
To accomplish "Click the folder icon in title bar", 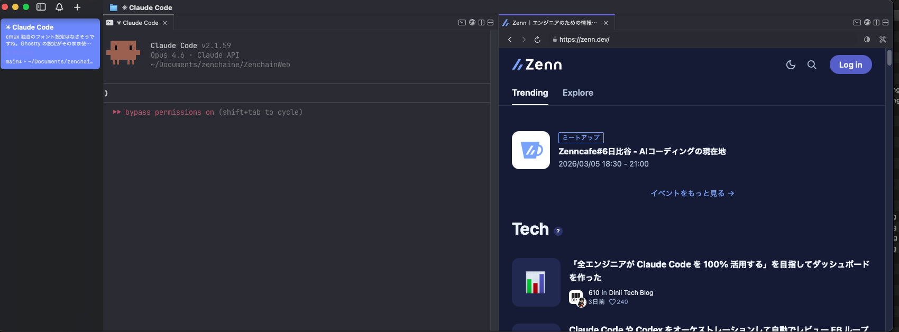I will 113,7.
